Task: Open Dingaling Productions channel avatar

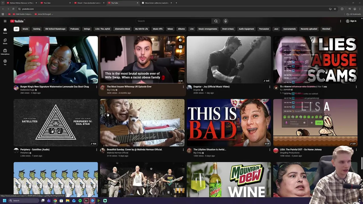Action: click(276, 151)
